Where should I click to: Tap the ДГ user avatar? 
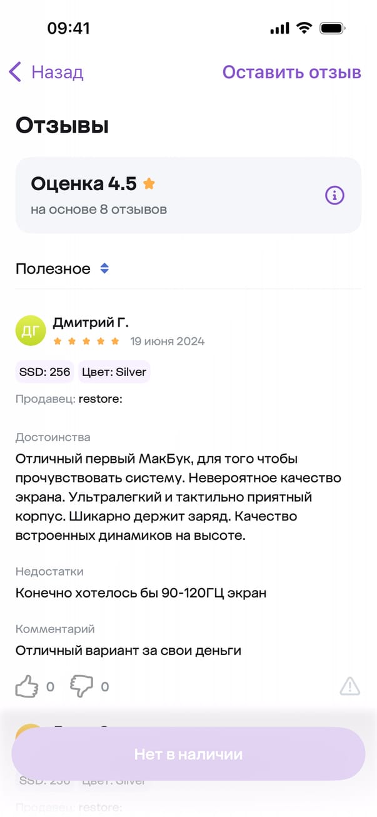point(31,331)
